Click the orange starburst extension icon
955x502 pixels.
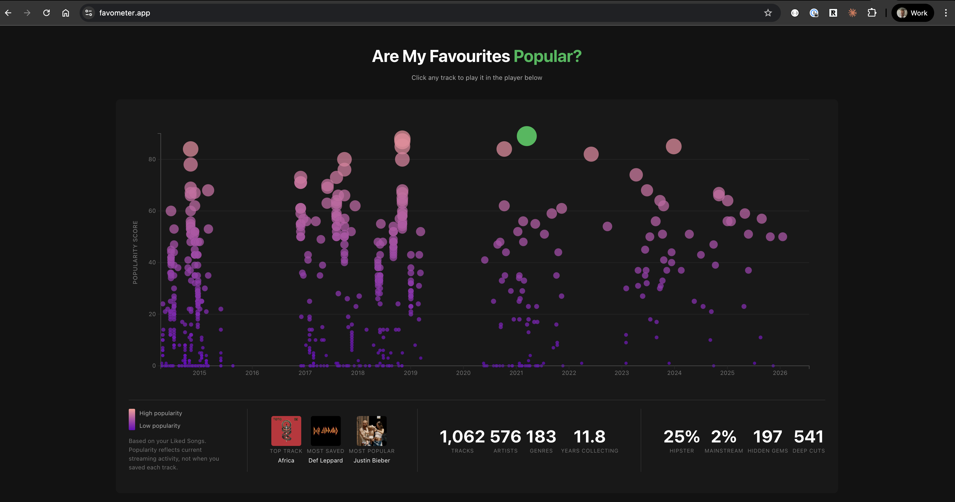coord(852,13)
